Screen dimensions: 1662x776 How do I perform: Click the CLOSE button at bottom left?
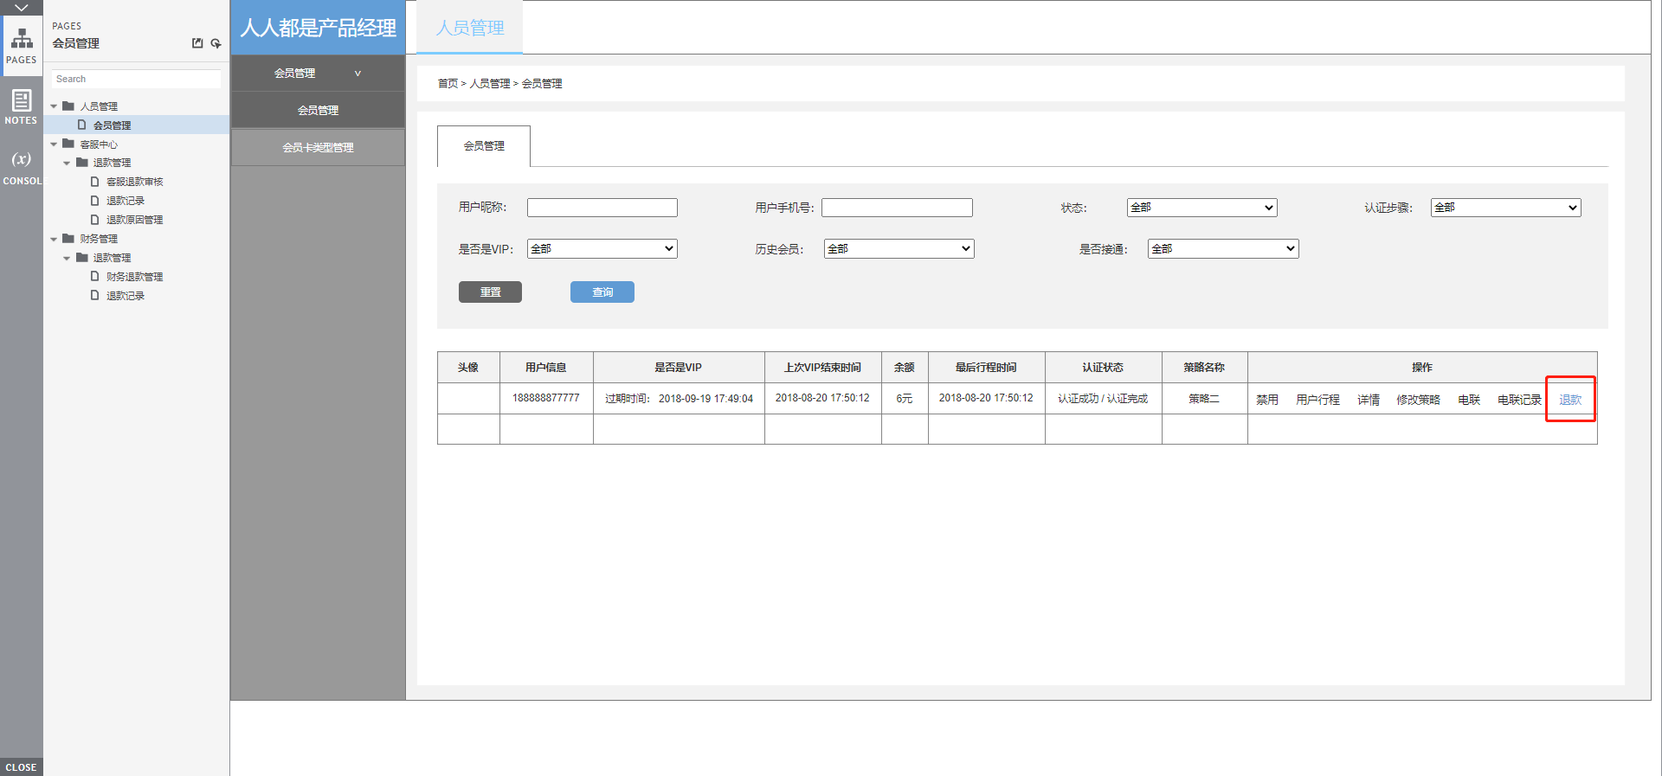tap(22, 767)
